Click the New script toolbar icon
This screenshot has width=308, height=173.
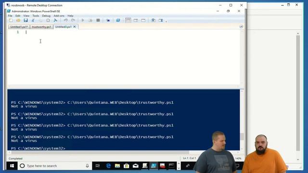click(x=11, y=20)
